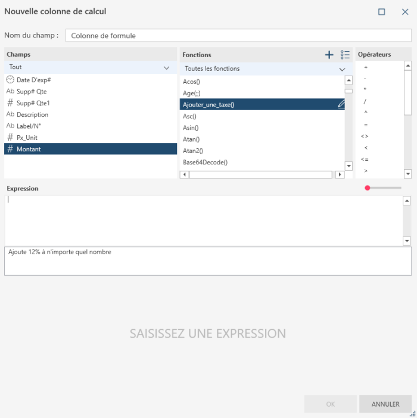Click the hash icon beside Px_Unit
Image resolution: width=417 pixels, height=418 pixels.
coord(10,138)
